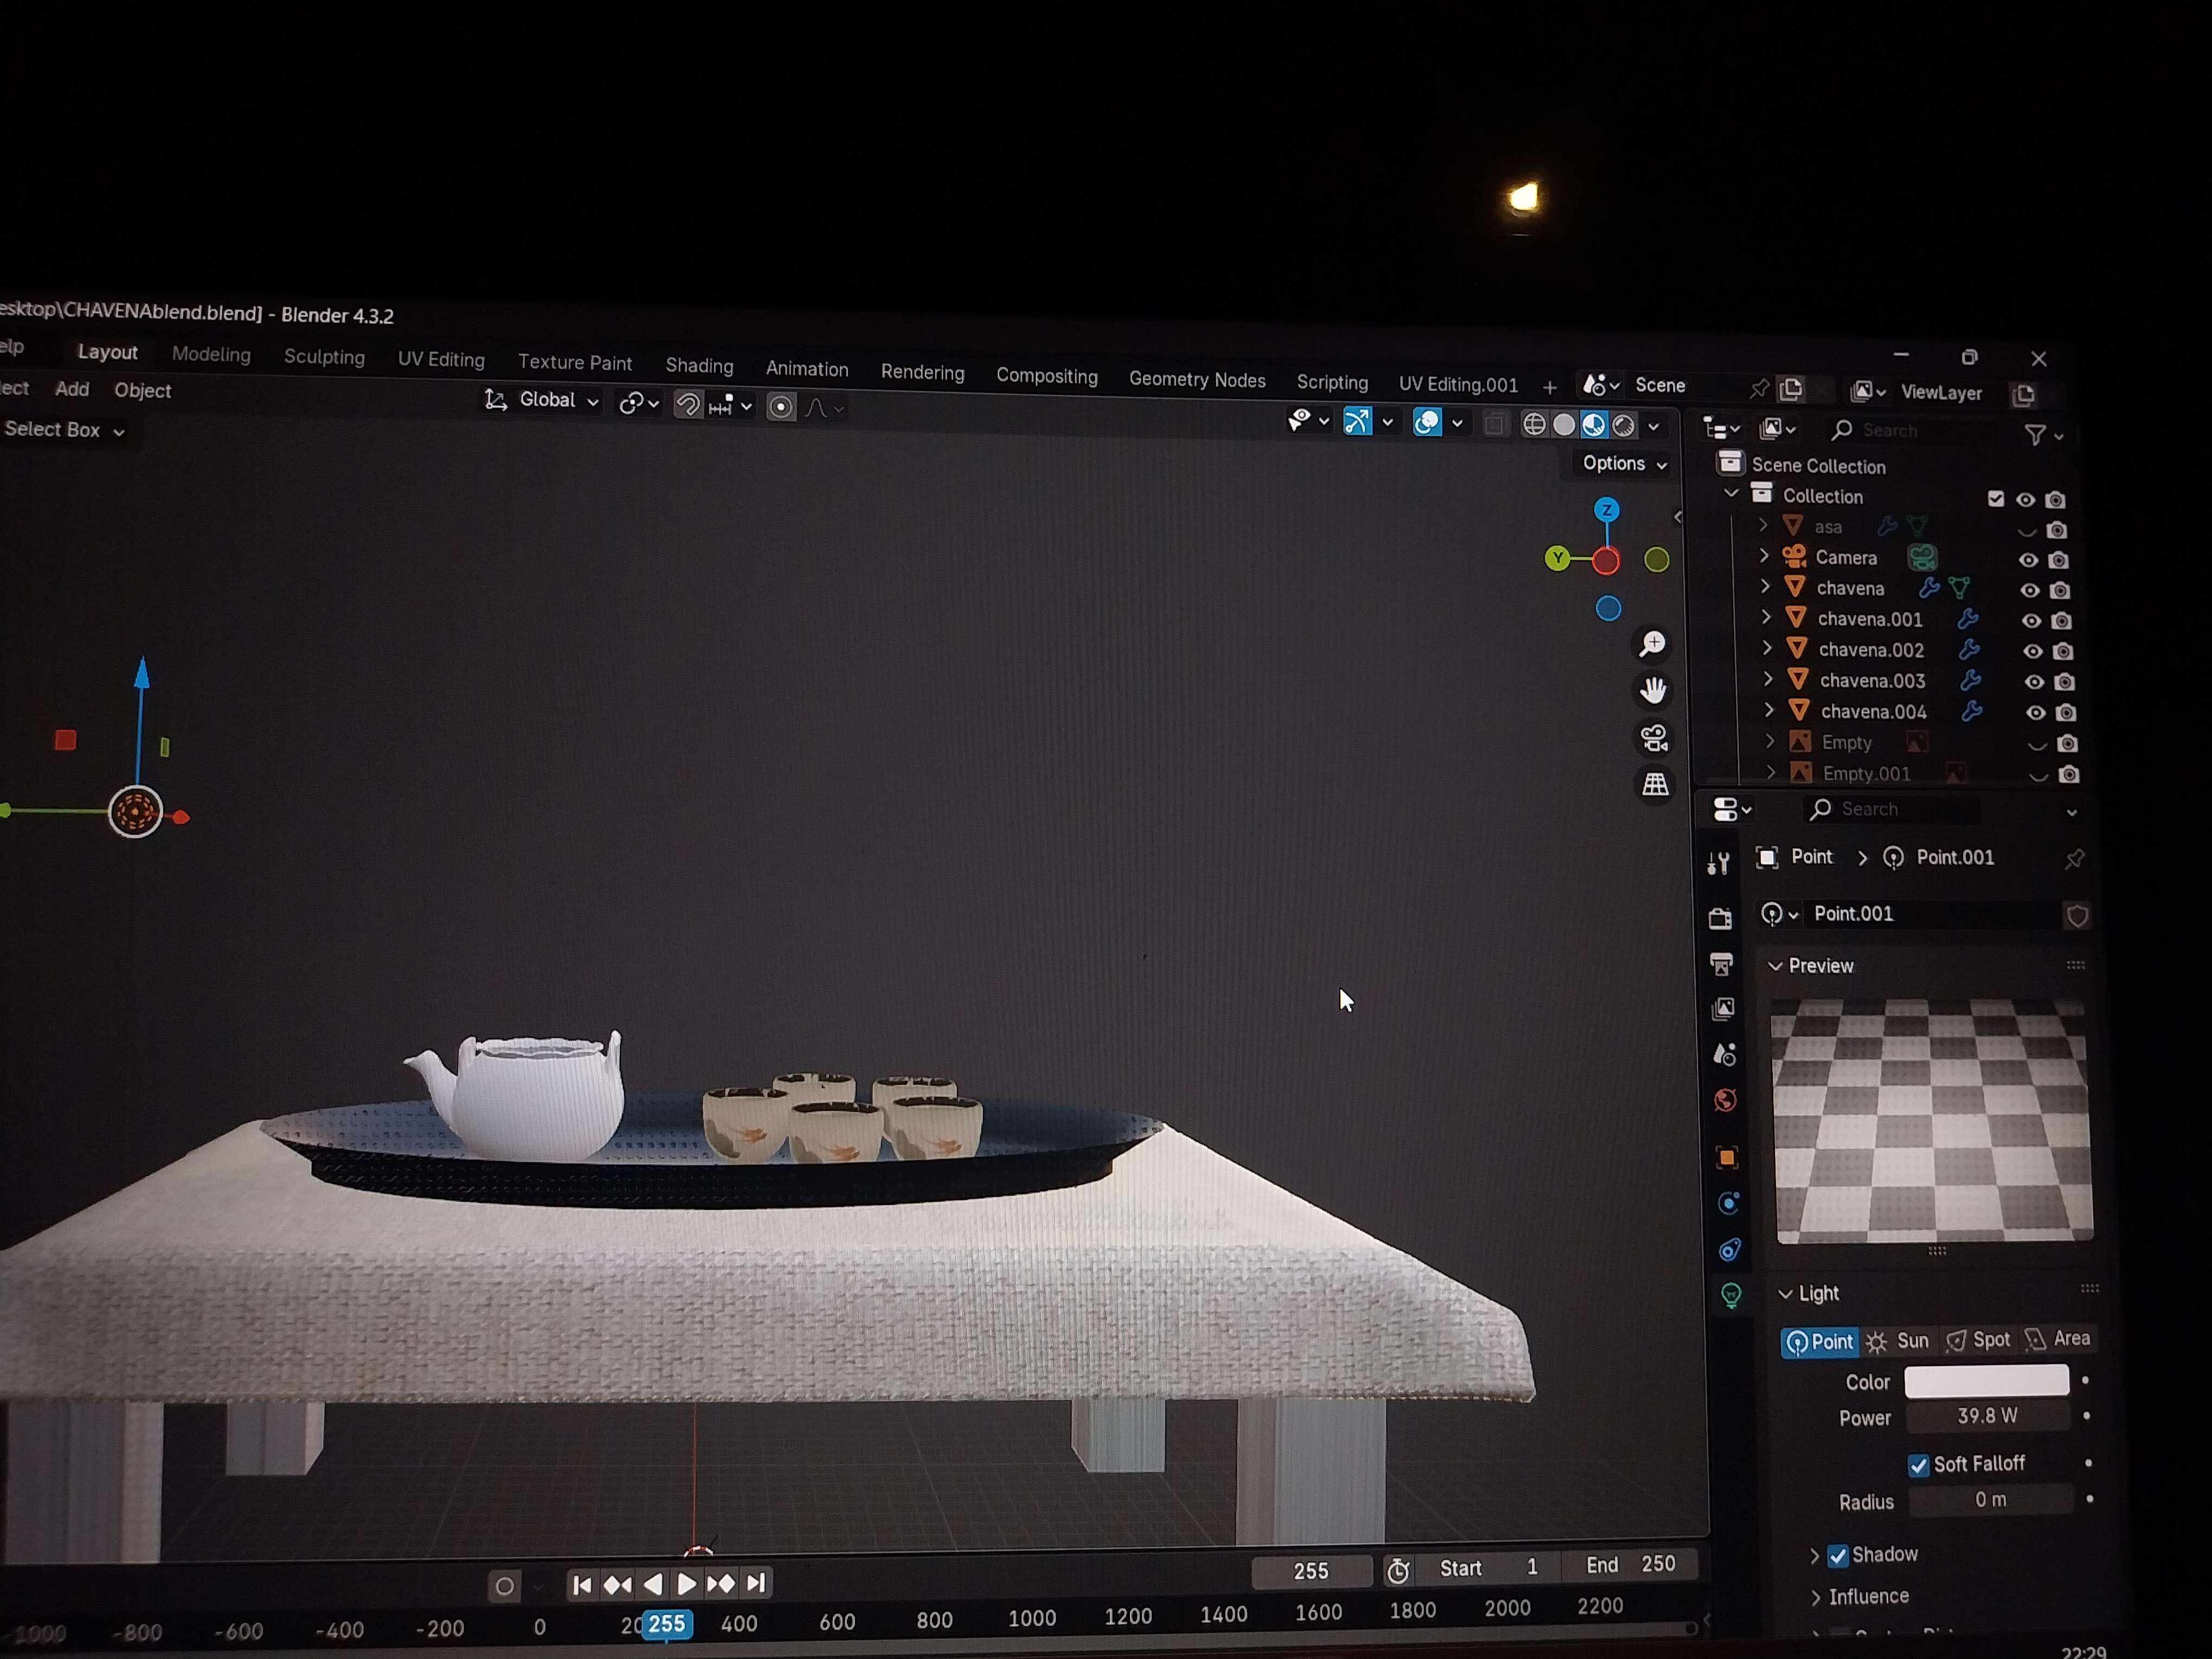Click the pan view hand icon
Screen dimensions: 2212x1659
[x=1653, y=690]
